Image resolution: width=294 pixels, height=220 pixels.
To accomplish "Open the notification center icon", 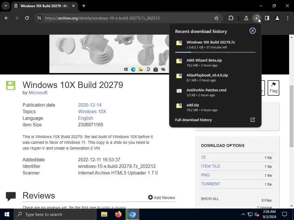I will coord(285,214).
